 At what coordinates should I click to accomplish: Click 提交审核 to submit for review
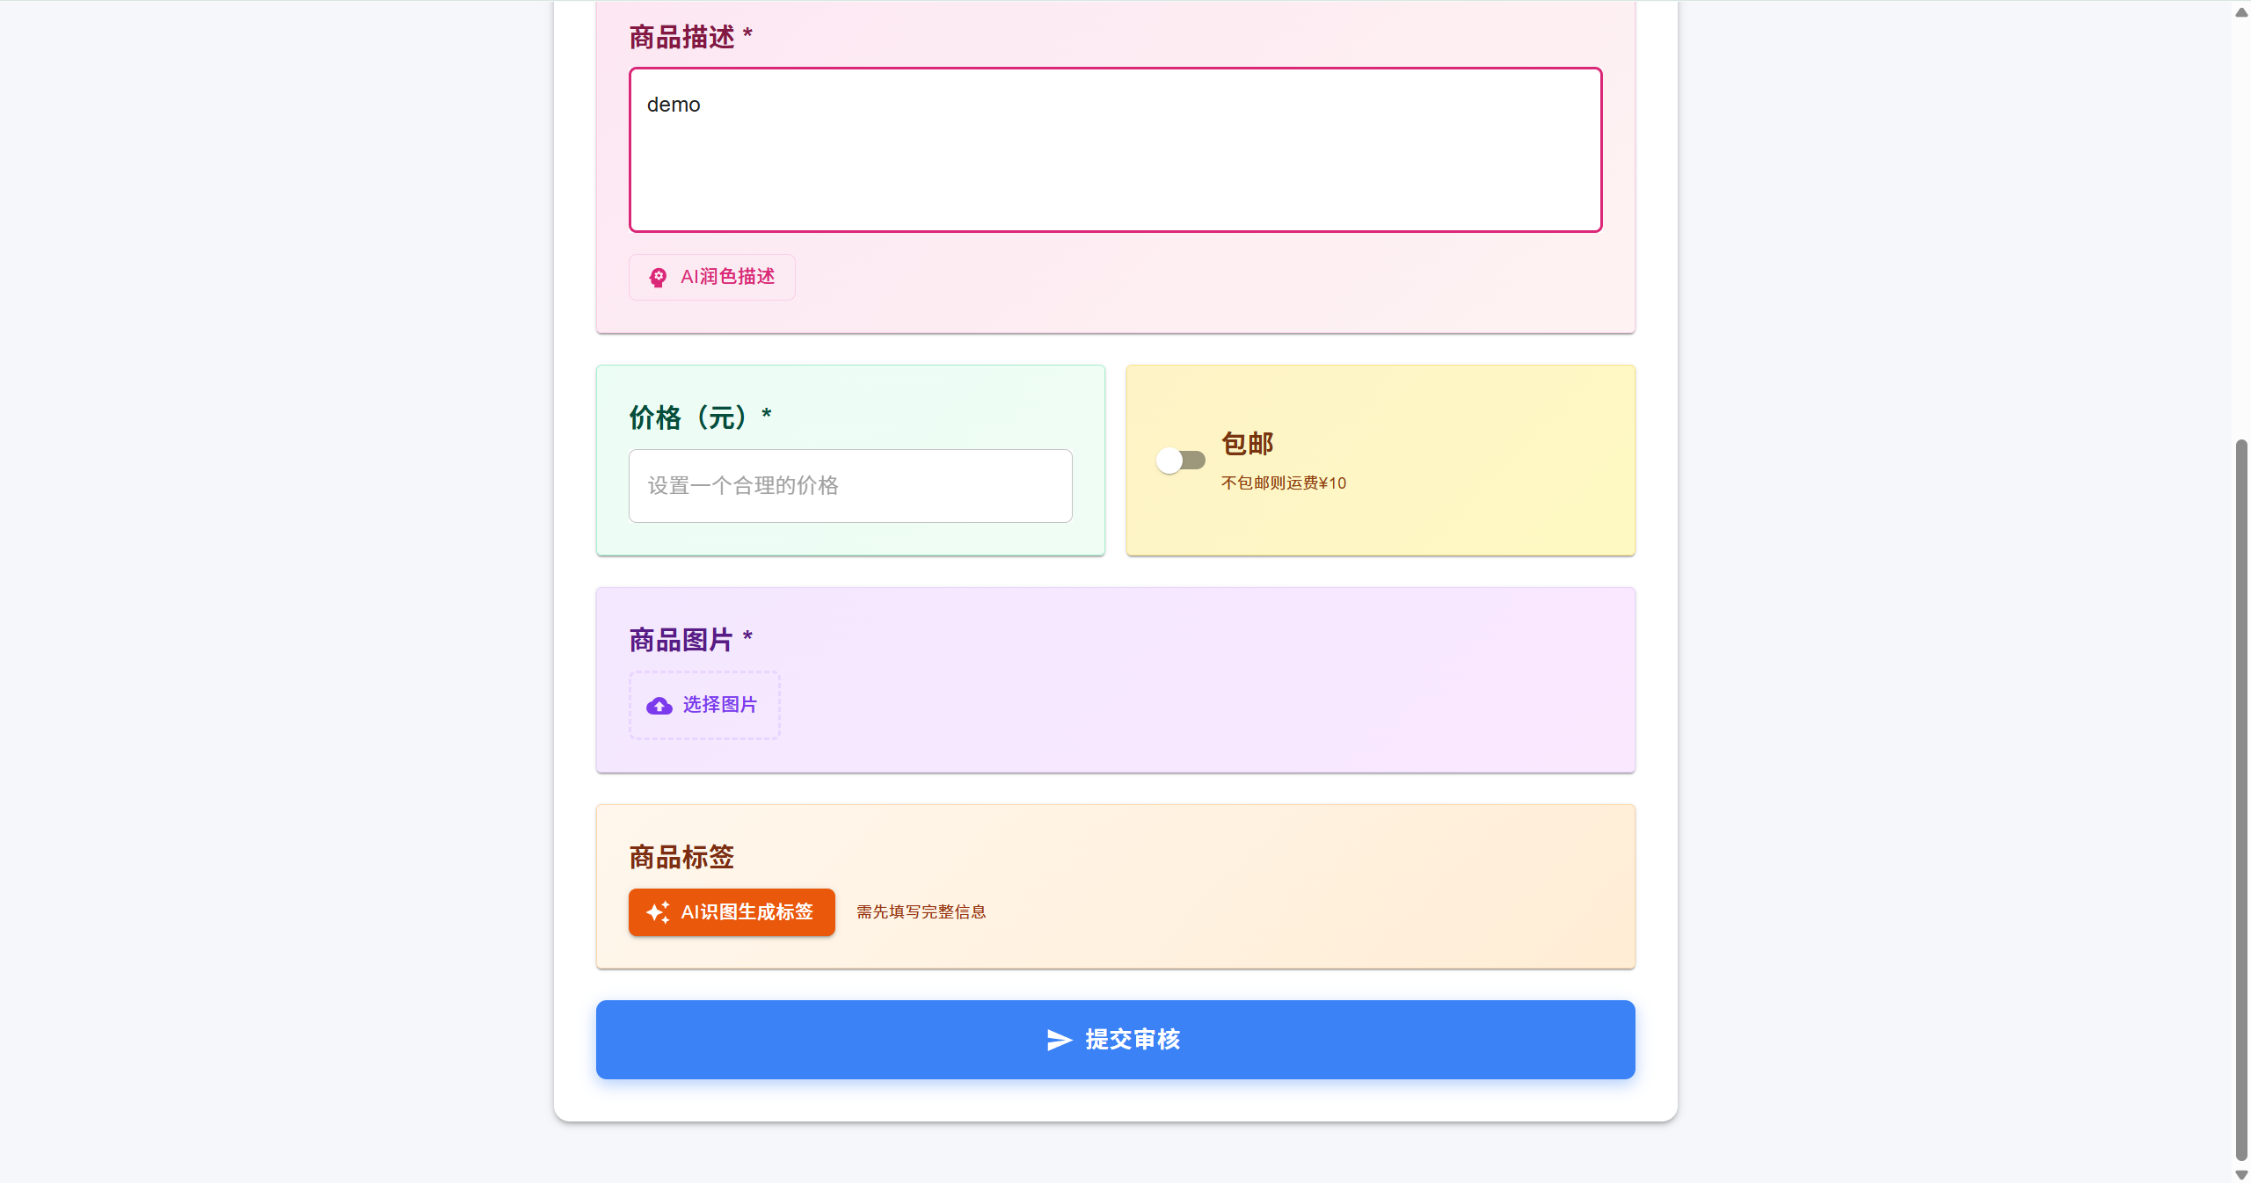click(x=1114, y=1040)
